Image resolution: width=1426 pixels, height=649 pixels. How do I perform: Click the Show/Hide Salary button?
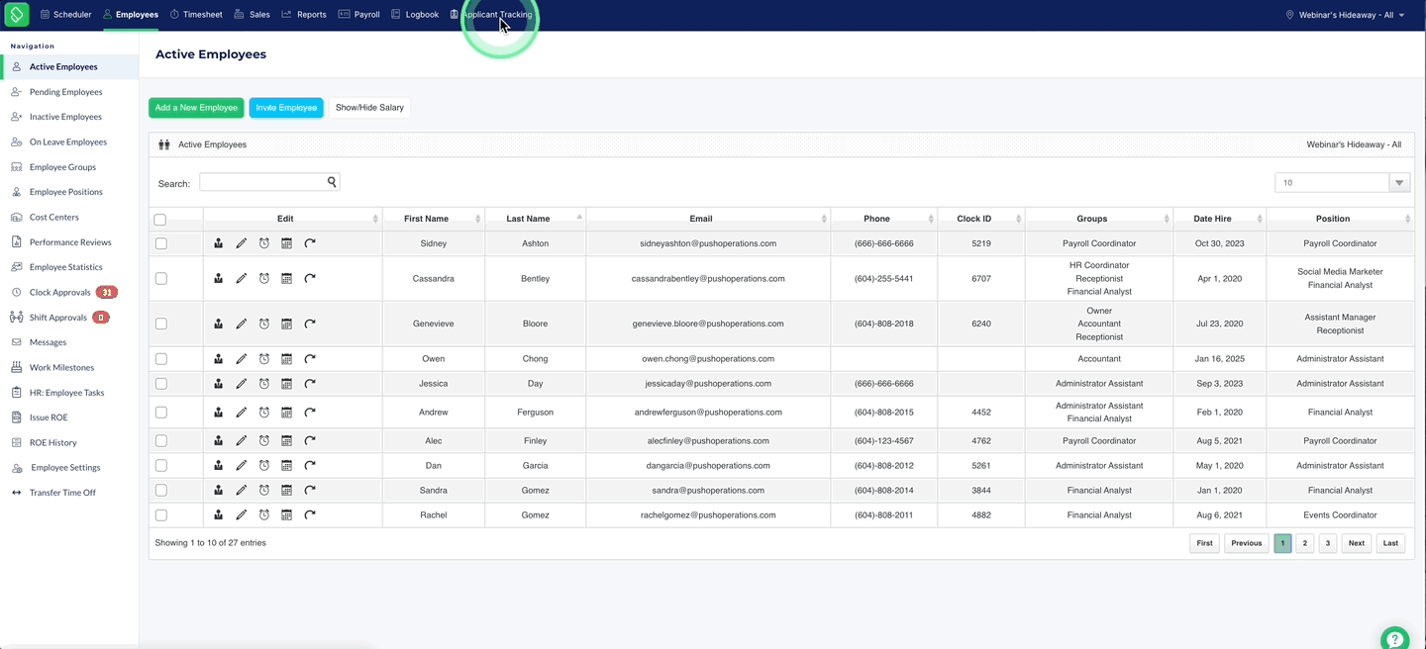coord(369,108)
